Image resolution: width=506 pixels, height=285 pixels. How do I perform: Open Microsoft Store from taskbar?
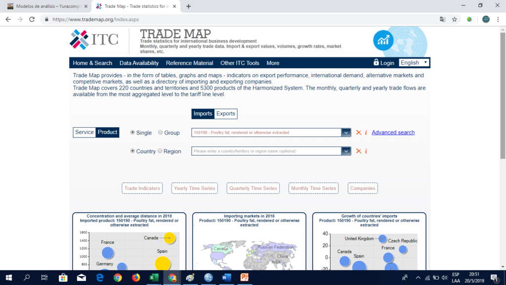tap(63, 278)
